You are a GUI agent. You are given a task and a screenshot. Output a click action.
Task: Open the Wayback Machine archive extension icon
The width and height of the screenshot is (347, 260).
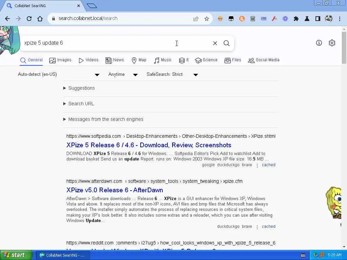[x=253, y=19]
